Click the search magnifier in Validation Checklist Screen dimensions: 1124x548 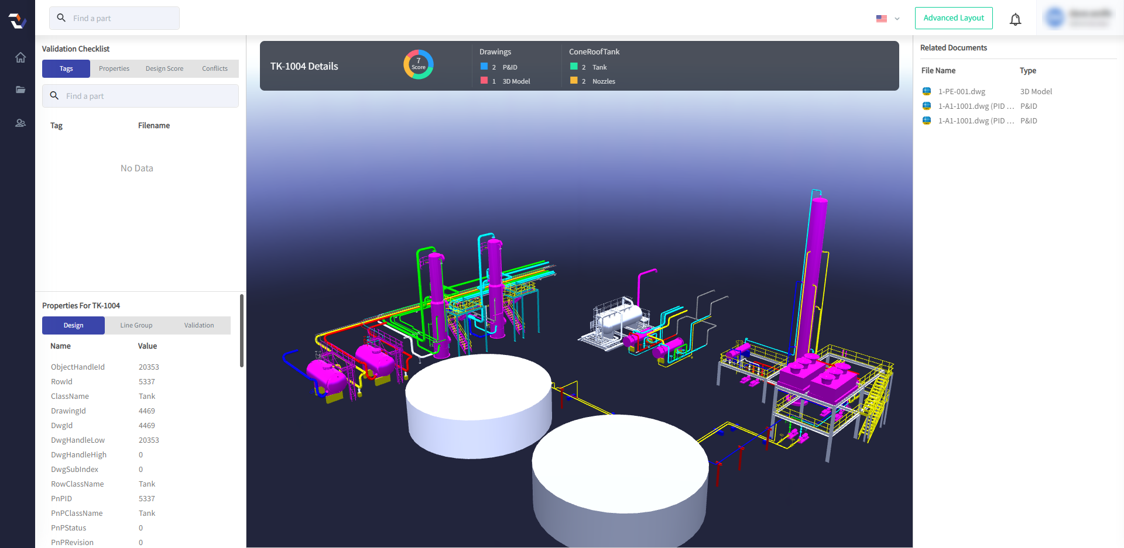coord(54,95)
